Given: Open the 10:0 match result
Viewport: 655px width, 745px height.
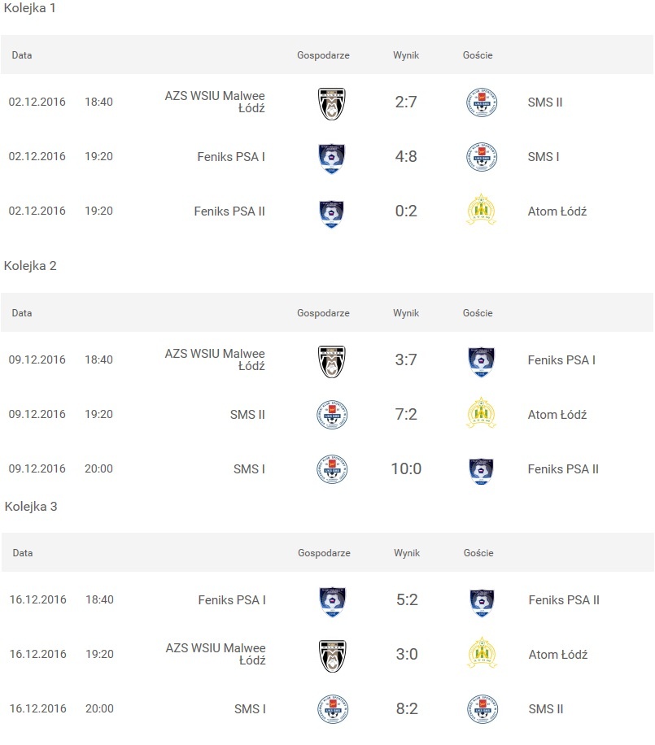Looking at the screenshot, I should tap(405, 469).
